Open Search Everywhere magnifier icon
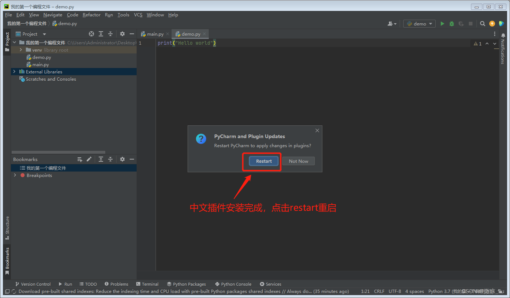The height and width of the screenshot is (298, 510). (483, 24)
